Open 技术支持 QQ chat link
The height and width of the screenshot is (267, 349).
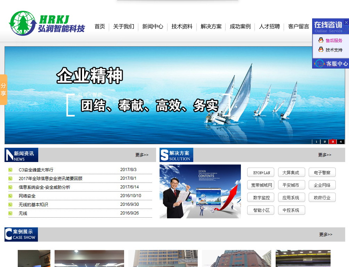[x=334, y=50]
